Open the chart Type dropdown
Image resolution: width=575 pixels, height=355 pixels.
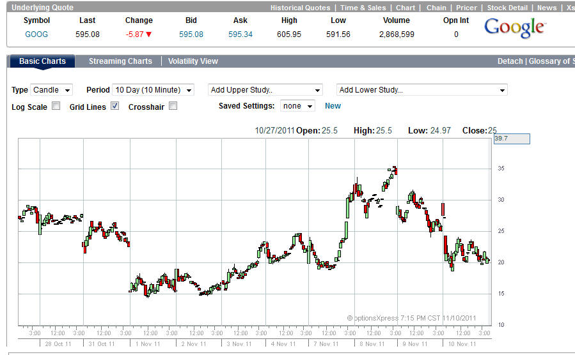tap(52, 90)
